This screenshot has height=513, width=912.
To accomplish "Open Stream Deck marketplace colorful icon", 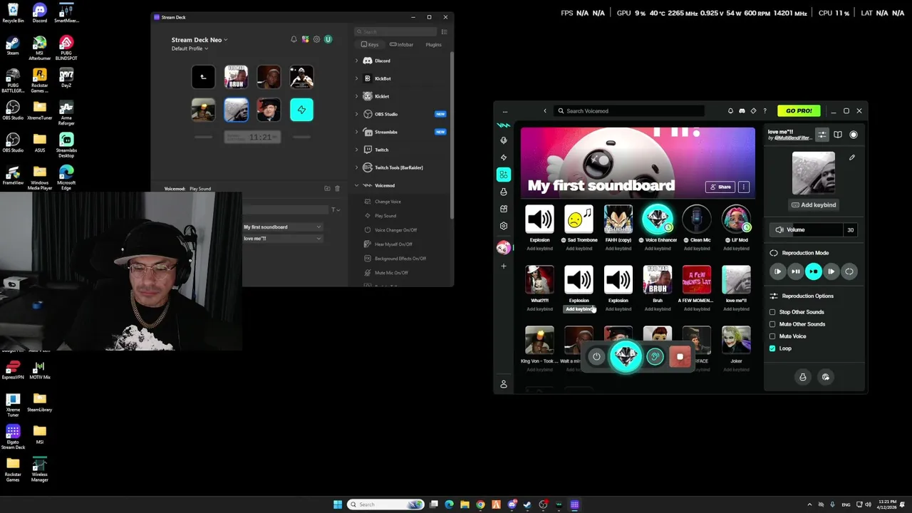I will coord(305,39).
